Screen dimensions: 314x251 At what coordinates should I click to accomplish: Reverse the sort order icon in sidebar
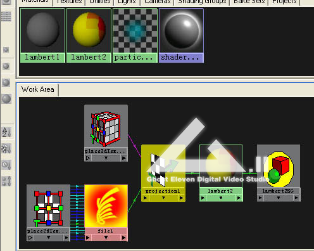pos(6,181)
